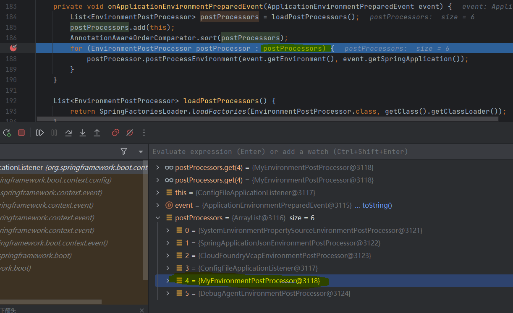The image size is (513, 313).
Task: Click the Step Out icon
Action: coord(97,133)
